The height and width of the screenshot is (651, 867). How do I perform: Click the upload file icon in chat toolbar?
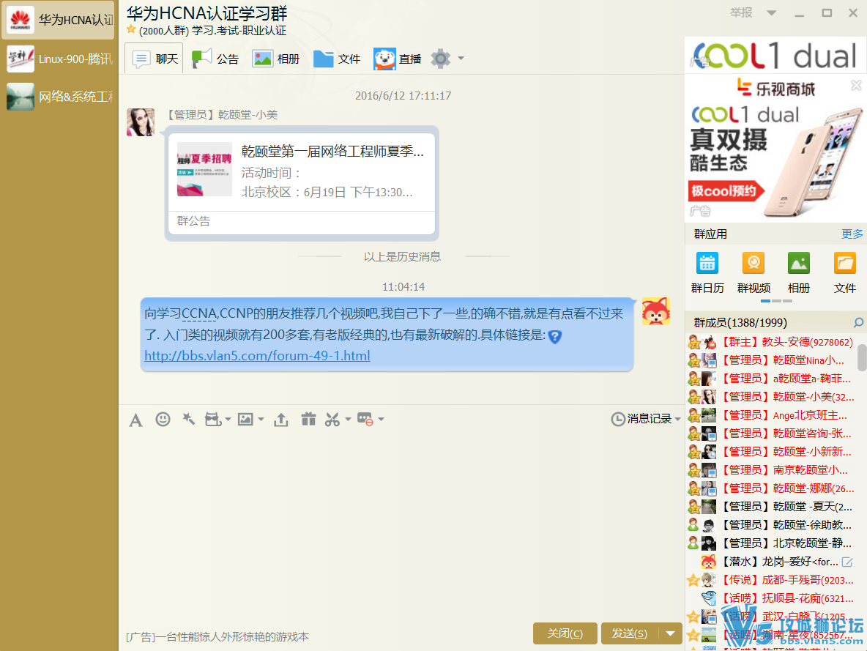tap(281, 420)
